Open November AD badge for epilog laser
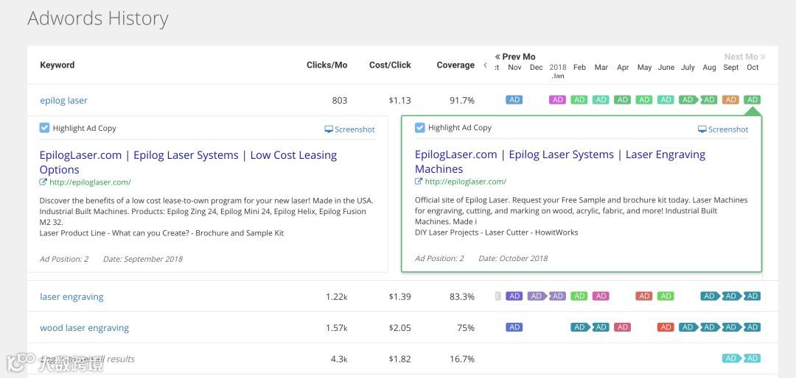 click(x=514, y=100)
